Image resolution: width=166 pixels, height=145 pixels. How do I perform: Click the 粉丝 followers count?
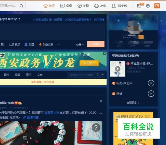coord(133,44)
